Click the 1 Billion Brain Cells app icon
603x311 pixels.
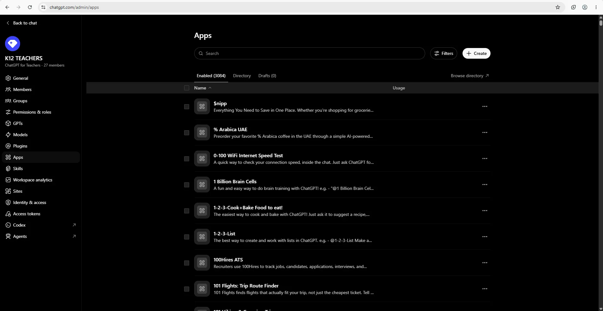[x=202, y=185]
